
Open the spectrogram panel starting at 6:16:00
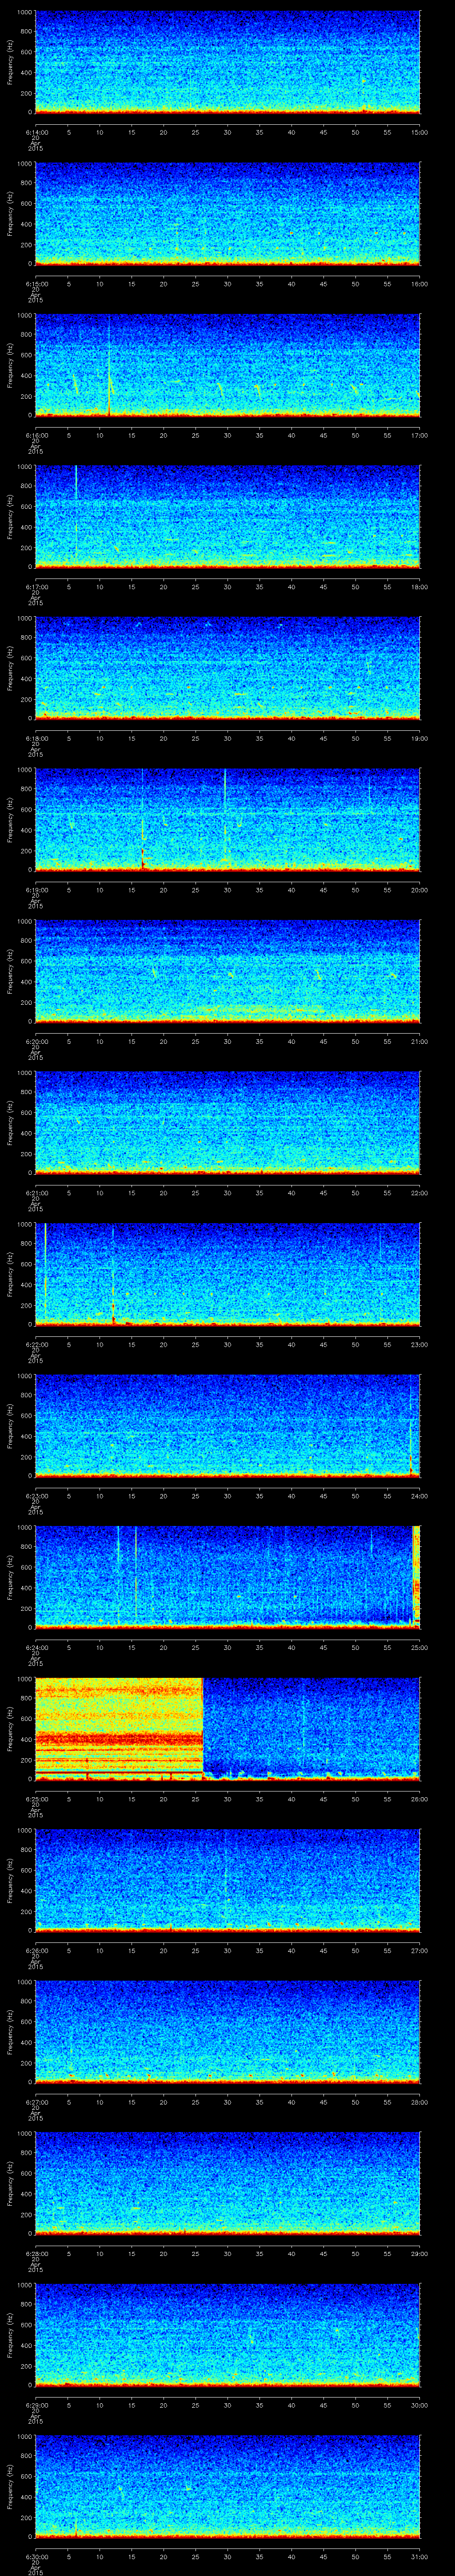tap(227, 366)
